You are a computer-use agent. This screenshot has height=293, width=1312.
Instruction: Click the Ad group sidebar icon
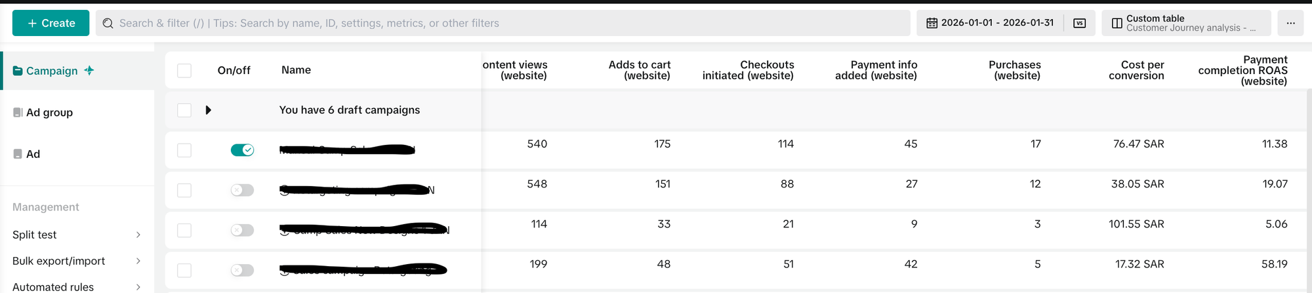click(x=18, y=112)
